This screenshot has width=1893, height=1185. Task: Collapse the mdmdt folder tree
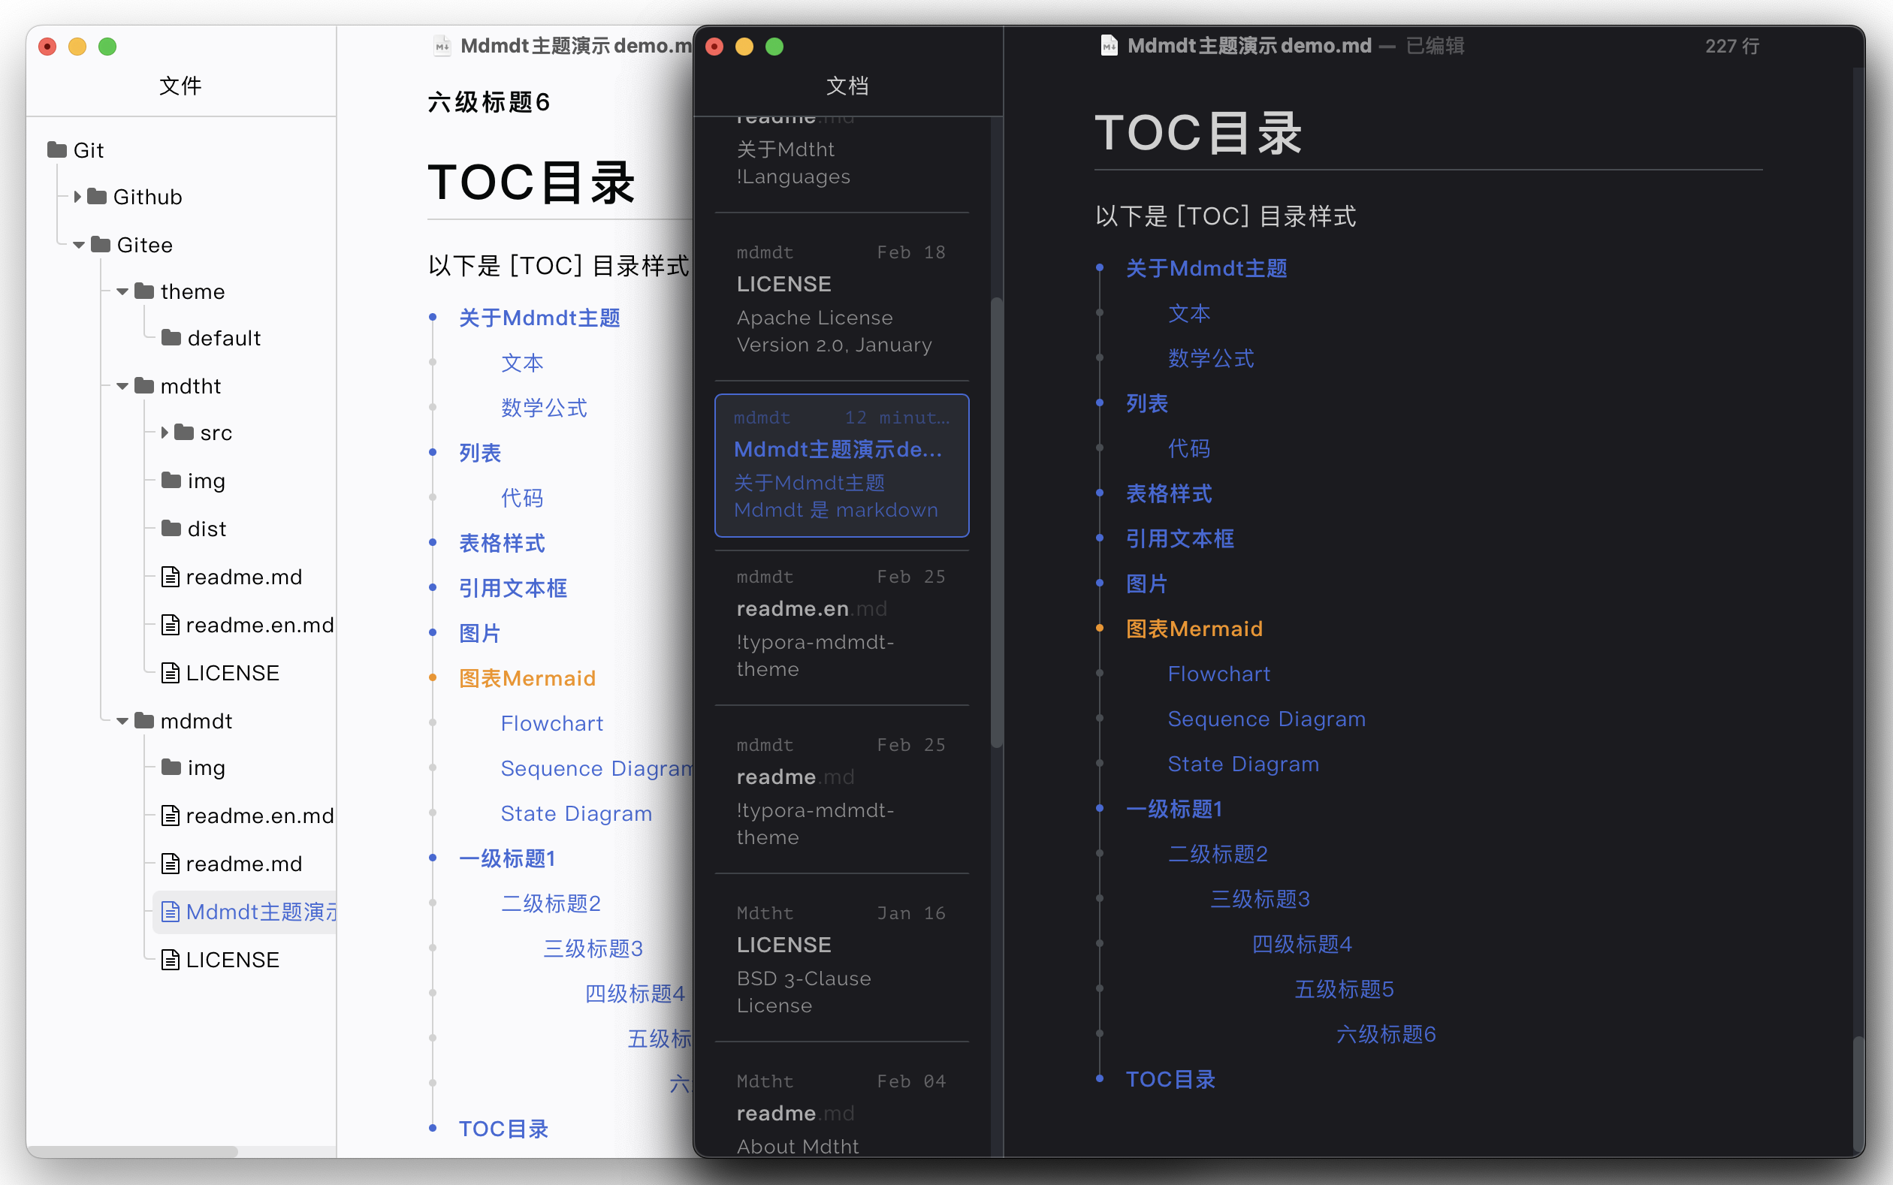coord(122,721)
